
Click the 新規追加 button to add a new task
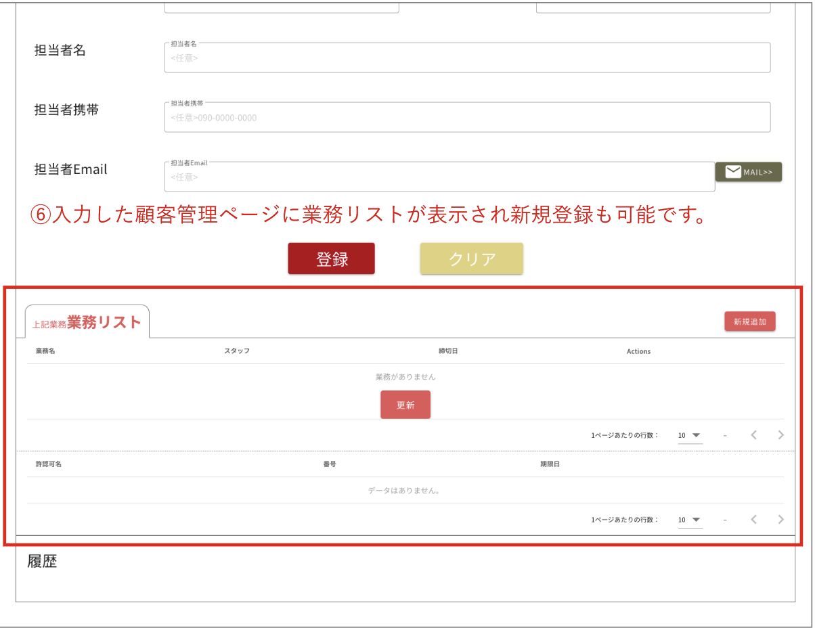[749, 321]
